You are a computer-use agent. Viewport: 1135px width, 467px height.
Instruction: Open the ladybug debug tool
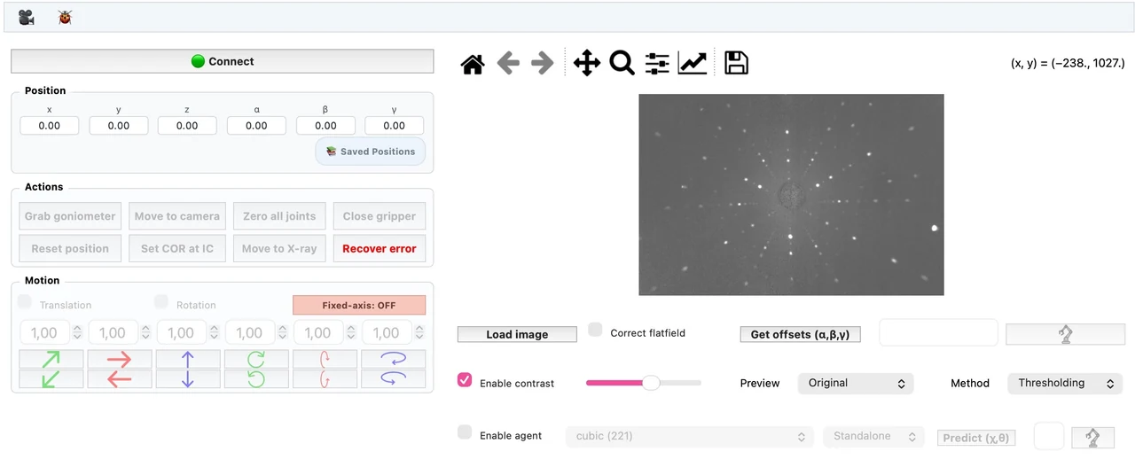point(65,17)
